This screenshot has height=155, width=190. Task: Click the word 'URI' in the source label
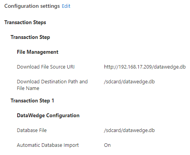point(71,67)
